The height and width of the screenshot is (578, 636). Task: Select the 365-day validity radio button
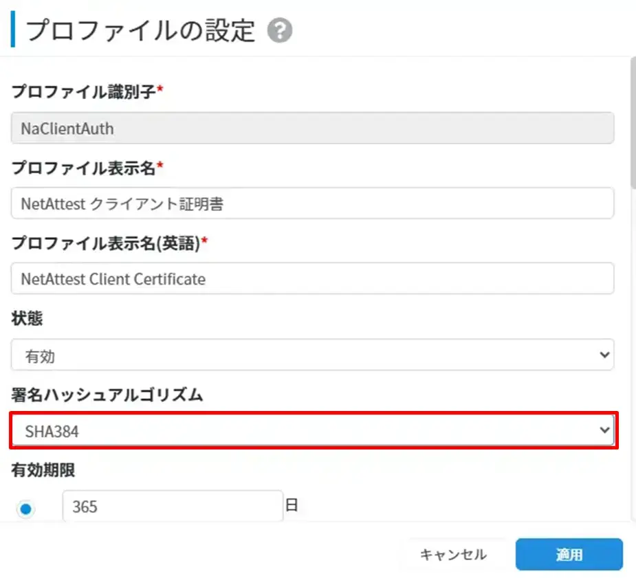(25, 509)
